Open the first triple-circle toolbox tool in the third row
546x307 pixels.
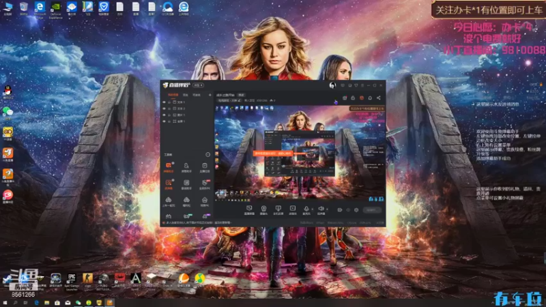tap(169, 201)
